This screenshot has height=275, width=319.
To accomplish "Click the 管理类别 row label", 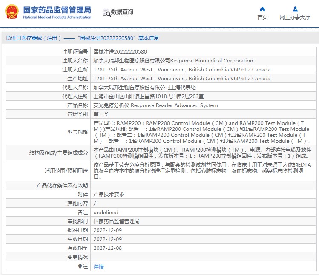I will click(78, 114).
